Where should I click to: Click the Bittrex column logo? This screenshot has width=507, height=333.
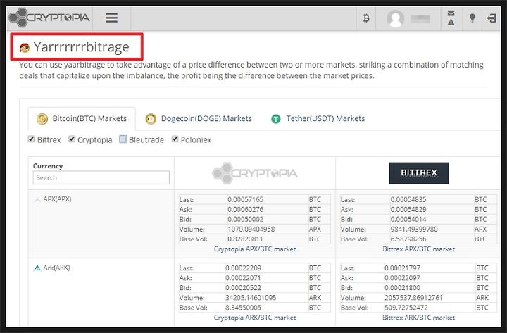click(x=419, y=173)
